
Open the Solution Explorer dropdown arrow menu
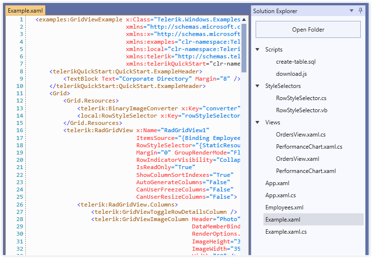tap(352, 11)
